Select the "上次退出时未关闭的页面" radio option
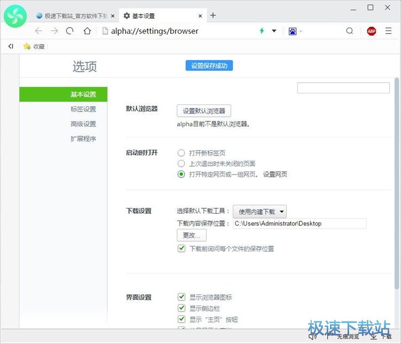 [x=181, y=163]
